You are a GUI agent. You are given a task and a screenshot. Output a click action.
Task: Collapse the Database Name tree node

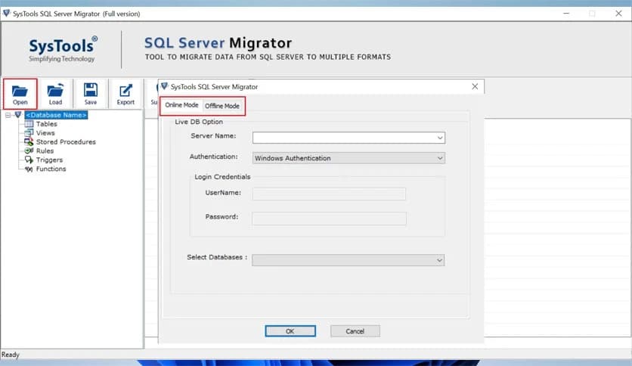point(8,115)
